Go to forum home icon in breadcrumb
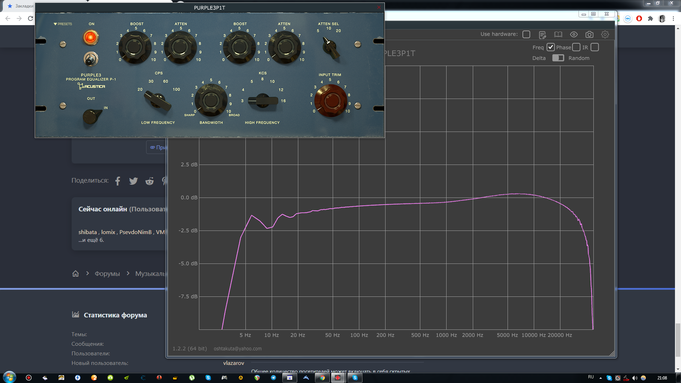The height and width of the screenshot is (383, 681). pyautogui.click(x=76, y=273)
